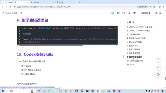The image size is (166, 93).
Task: Open Chrome from the taskbar
Action: (98, 91)
